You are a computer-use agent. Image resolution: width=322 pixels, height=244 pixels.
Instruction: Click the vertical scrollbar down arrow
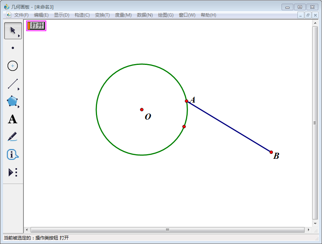315,224
